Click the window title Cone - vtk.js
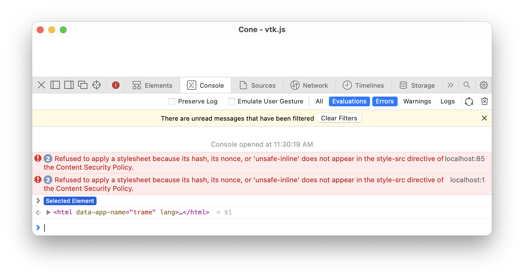 [262, 30]
